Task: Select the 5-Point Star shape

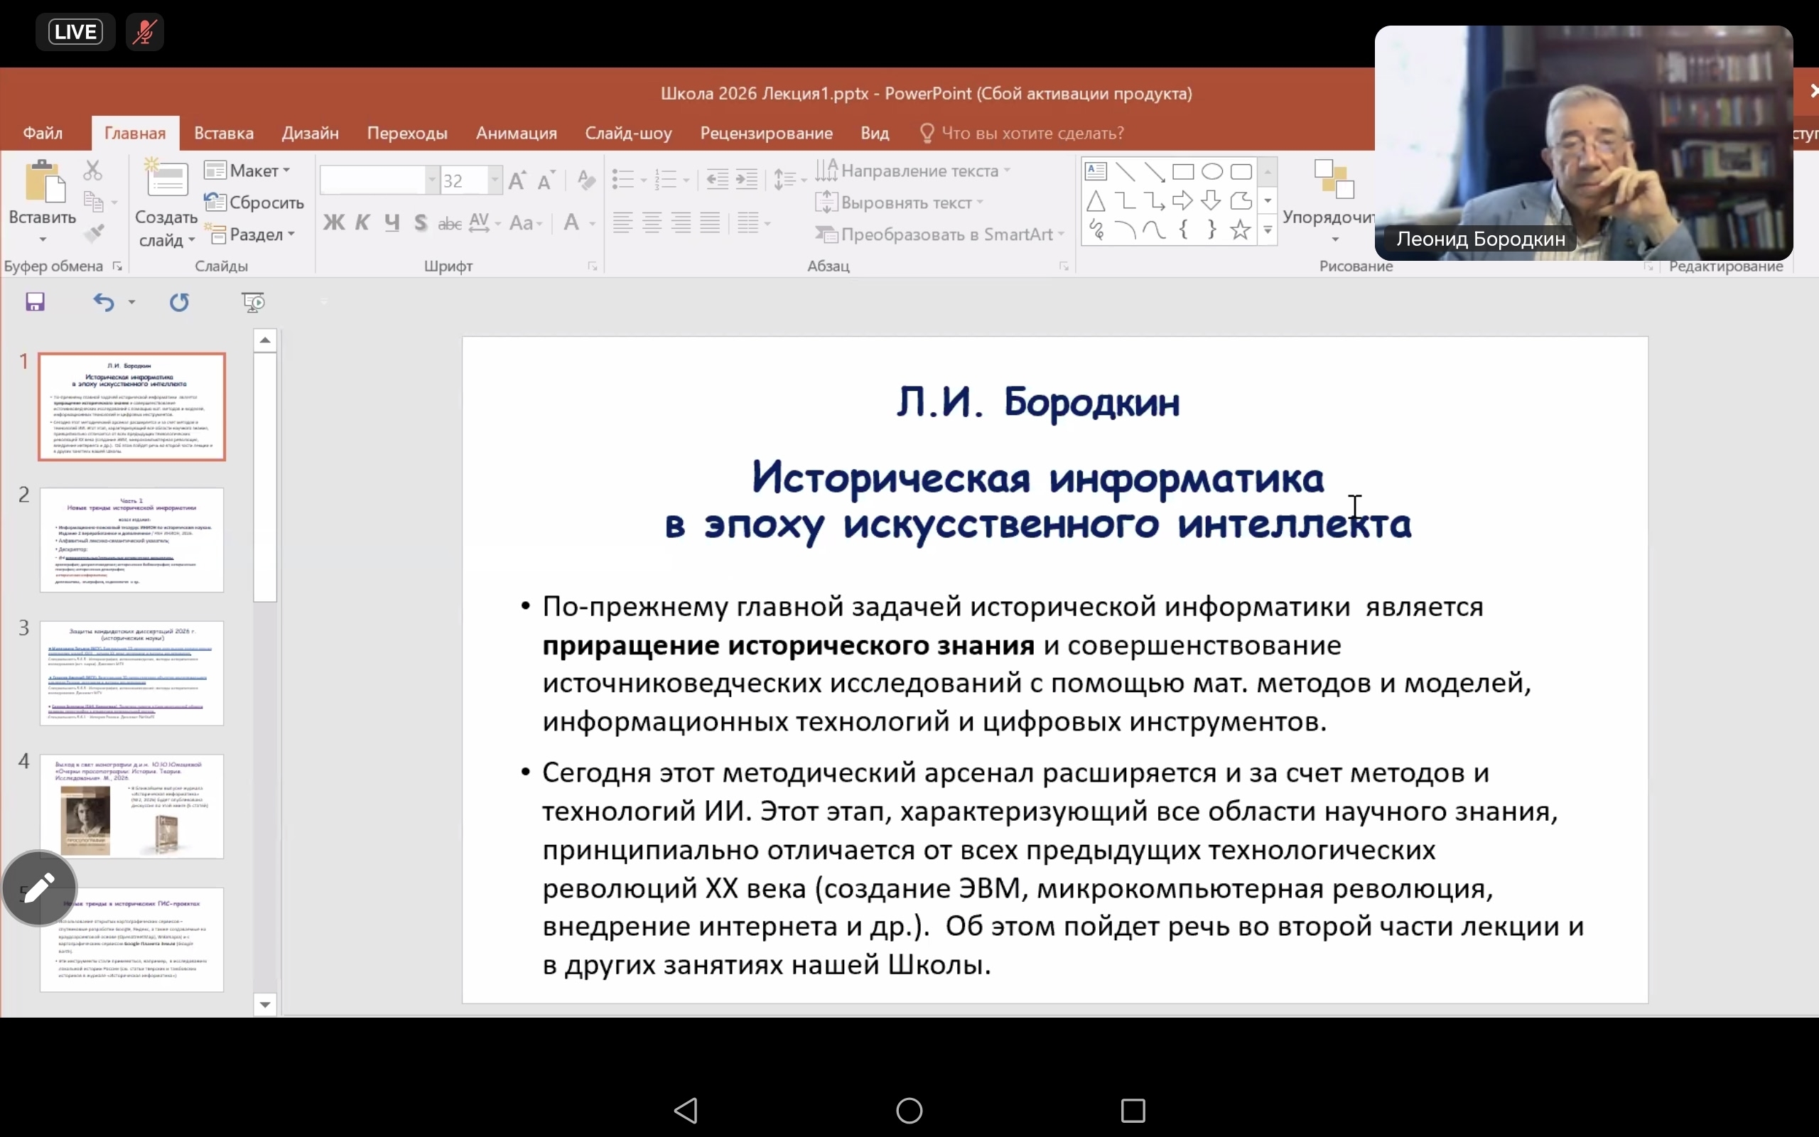Action: click(x=1241, y=230)
